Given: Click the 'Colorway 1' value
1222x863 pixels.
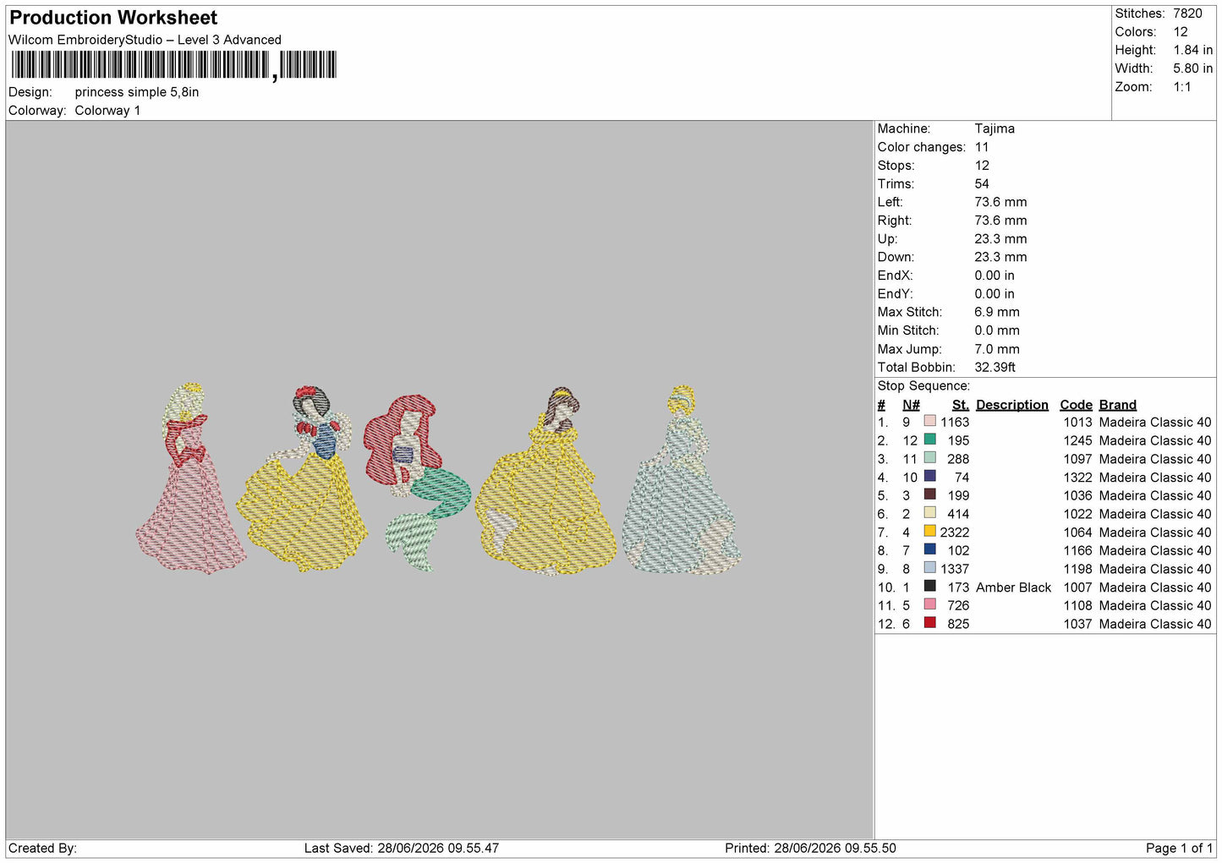Looking at the screenshot, I should click(x=107, y=111).
